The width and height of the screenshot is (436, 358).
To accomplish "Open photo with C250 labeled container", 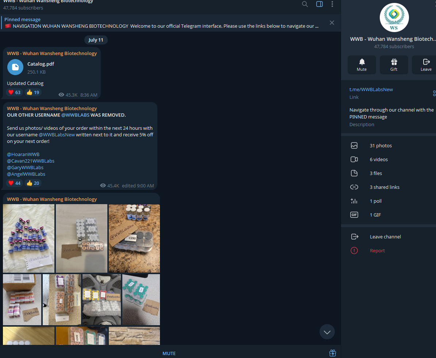I will 134,238.
